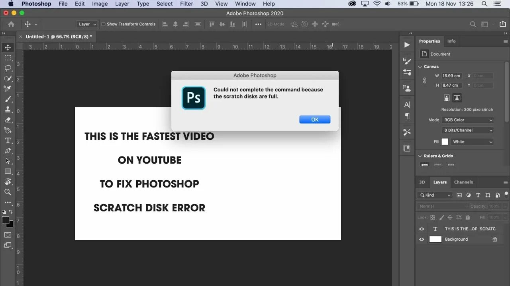Open the Auto-Select Layer dropdown
The image size is (510, 286).
coord(88,24)
